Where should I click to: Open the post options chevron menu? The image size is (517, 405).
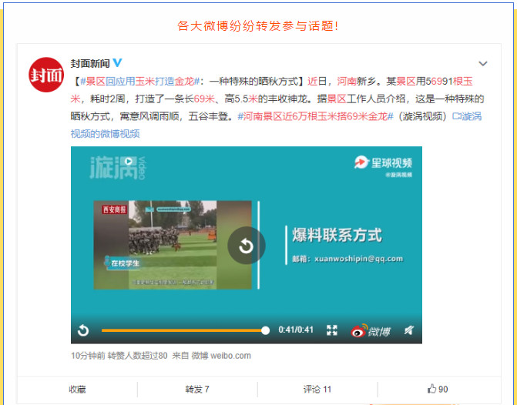pyautogui.click(x=483, y=64)
